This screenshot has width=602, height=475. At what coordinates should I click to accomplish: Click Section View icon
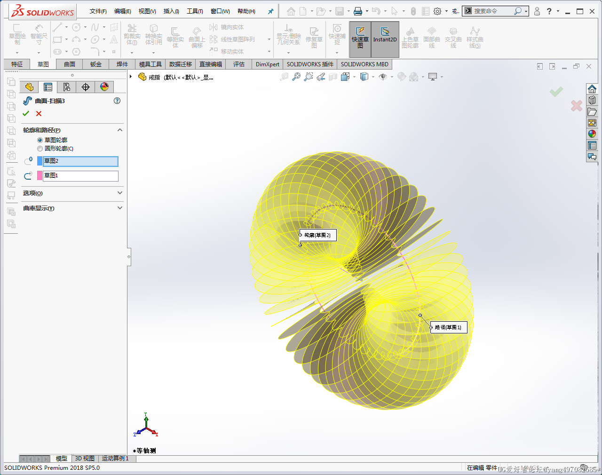point(333,77)
